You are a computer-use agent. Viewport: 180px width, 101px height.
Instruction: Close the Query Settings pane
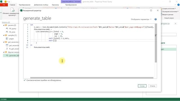[175, 24]
